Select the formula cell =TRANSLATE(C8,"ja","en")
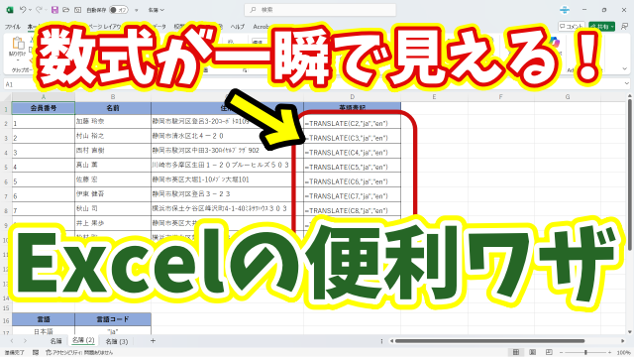Image resolution: width=634 pixels, height=357 pixels. point(353,210)
